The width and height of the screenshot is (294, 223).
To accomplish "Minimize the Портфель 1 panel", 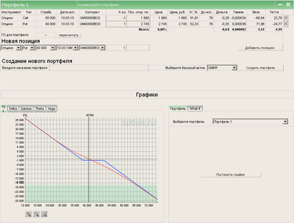I will pos(280,5).
